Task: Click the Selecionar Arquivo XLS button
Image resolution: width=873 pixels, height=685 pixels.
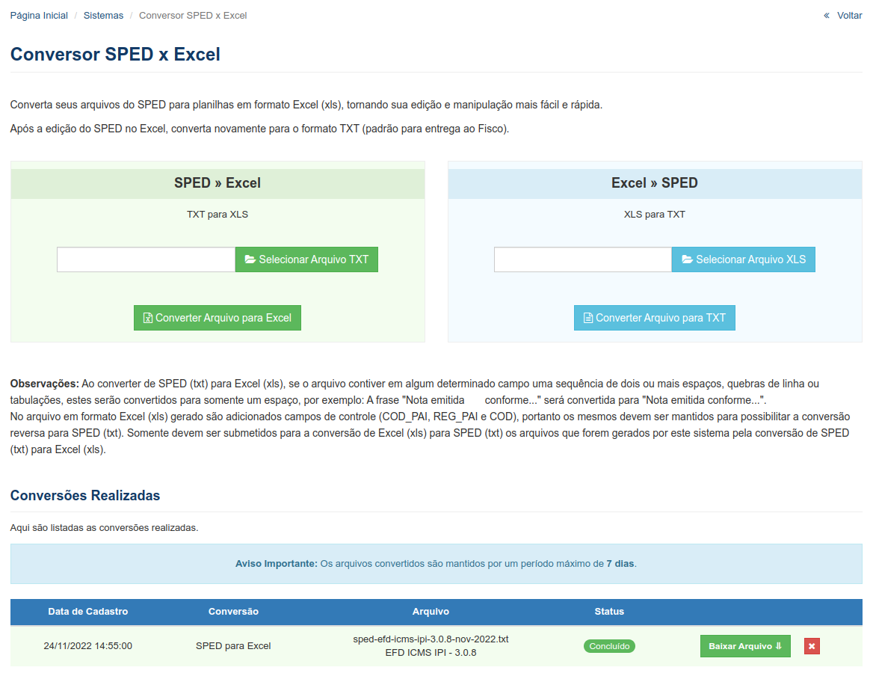Action: [744, 259]
